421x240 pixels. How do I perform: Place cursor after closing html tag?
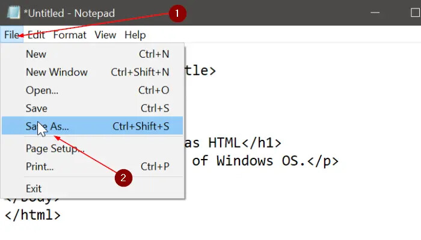62,215
